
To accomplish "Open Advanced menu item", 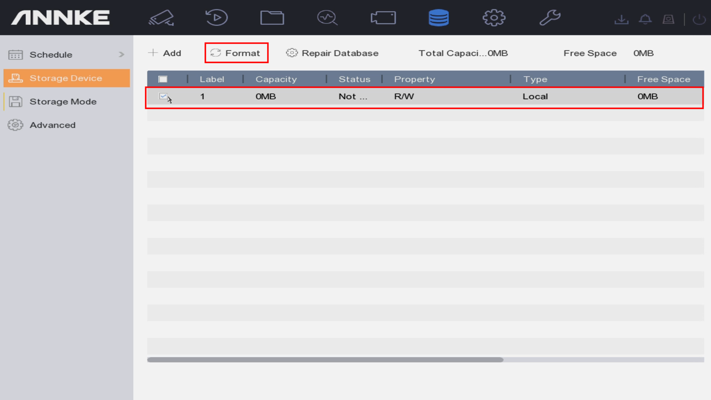I will pos(67,125).
